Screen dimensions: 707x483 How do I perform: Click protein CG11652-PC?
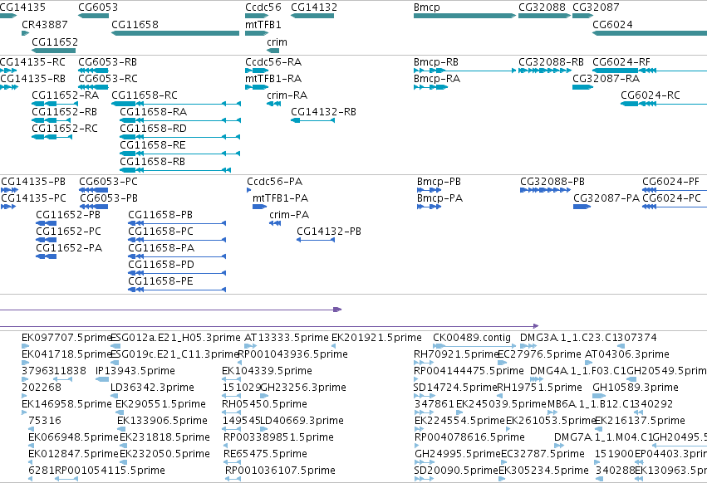click(x=46, y=240)
